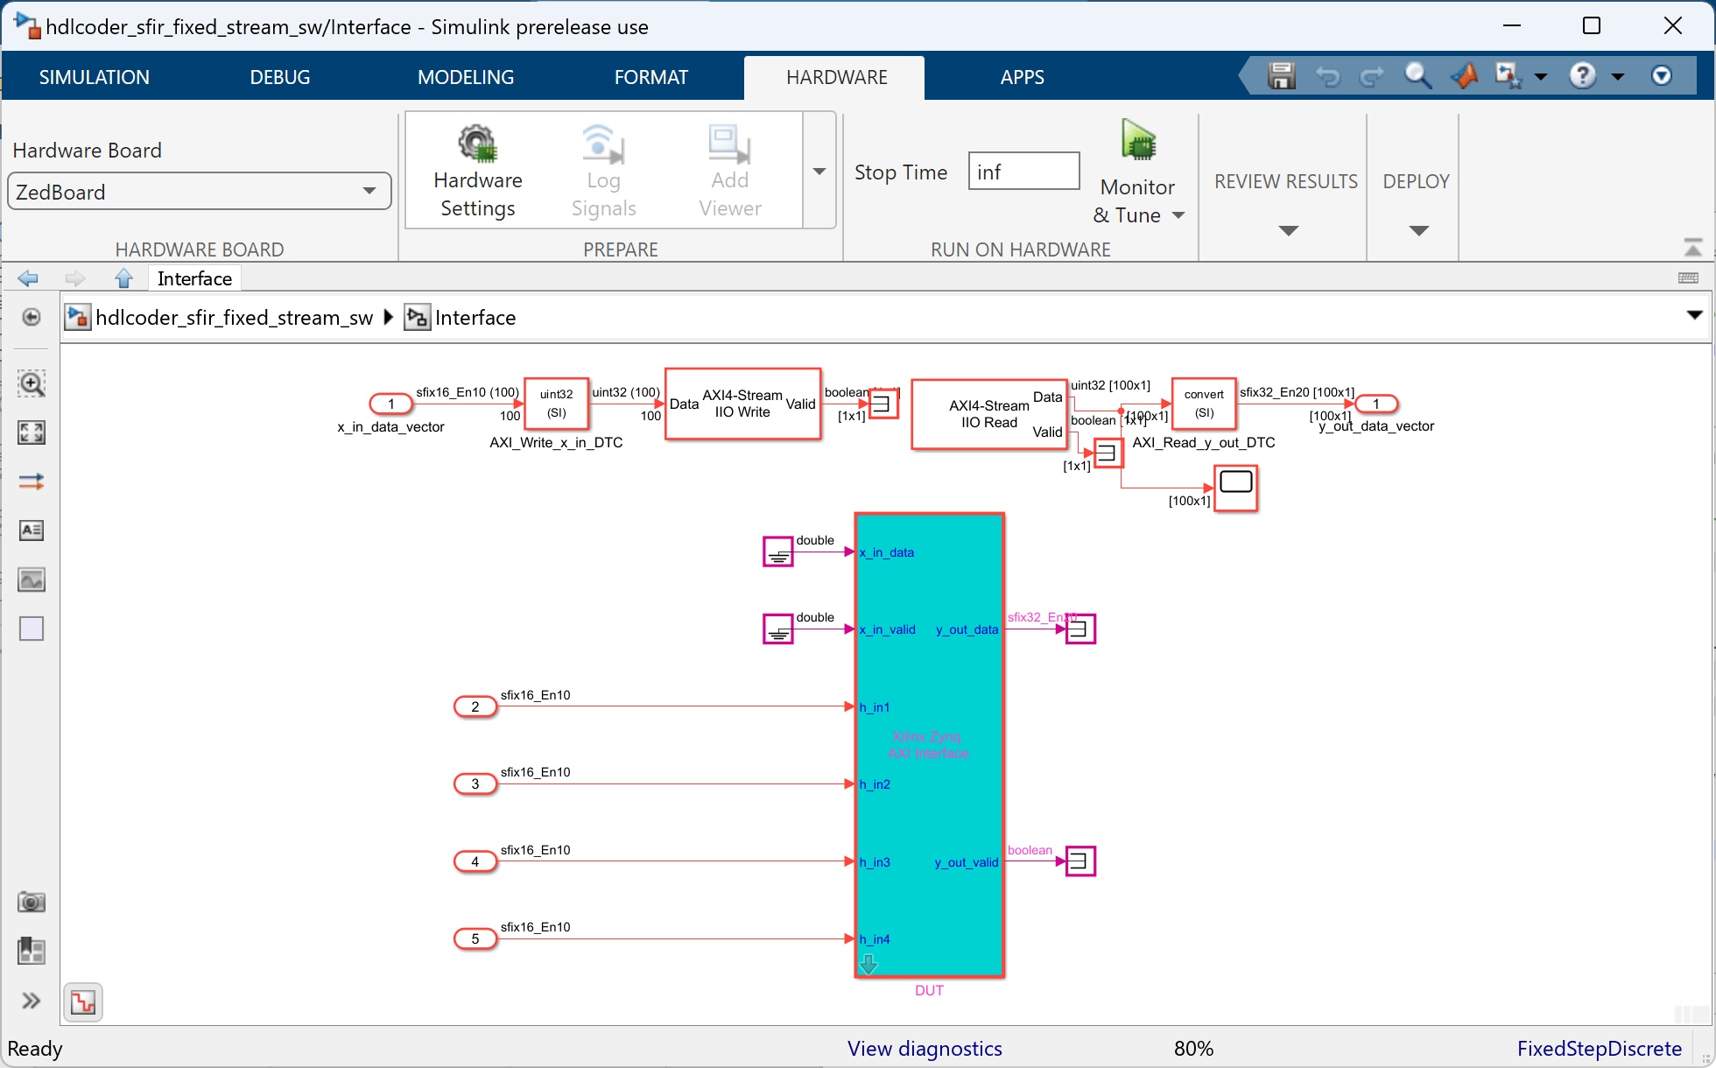Click the Save icon in quick toolbar

(1281, 76)
